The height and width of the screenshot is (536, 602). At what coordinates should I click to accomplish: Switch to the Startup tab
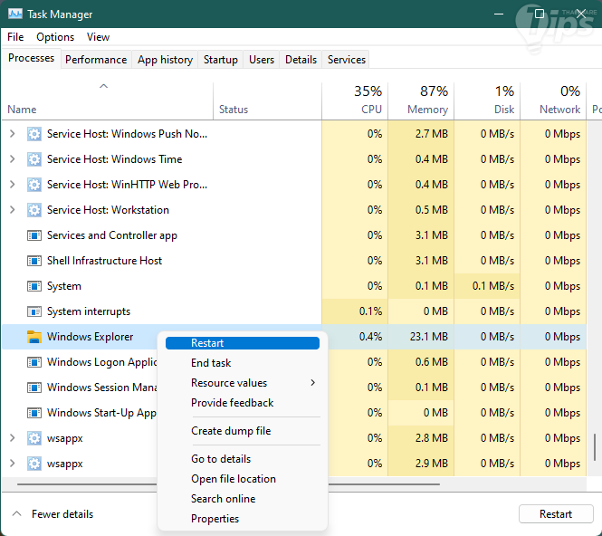click(x=221, y=60)
